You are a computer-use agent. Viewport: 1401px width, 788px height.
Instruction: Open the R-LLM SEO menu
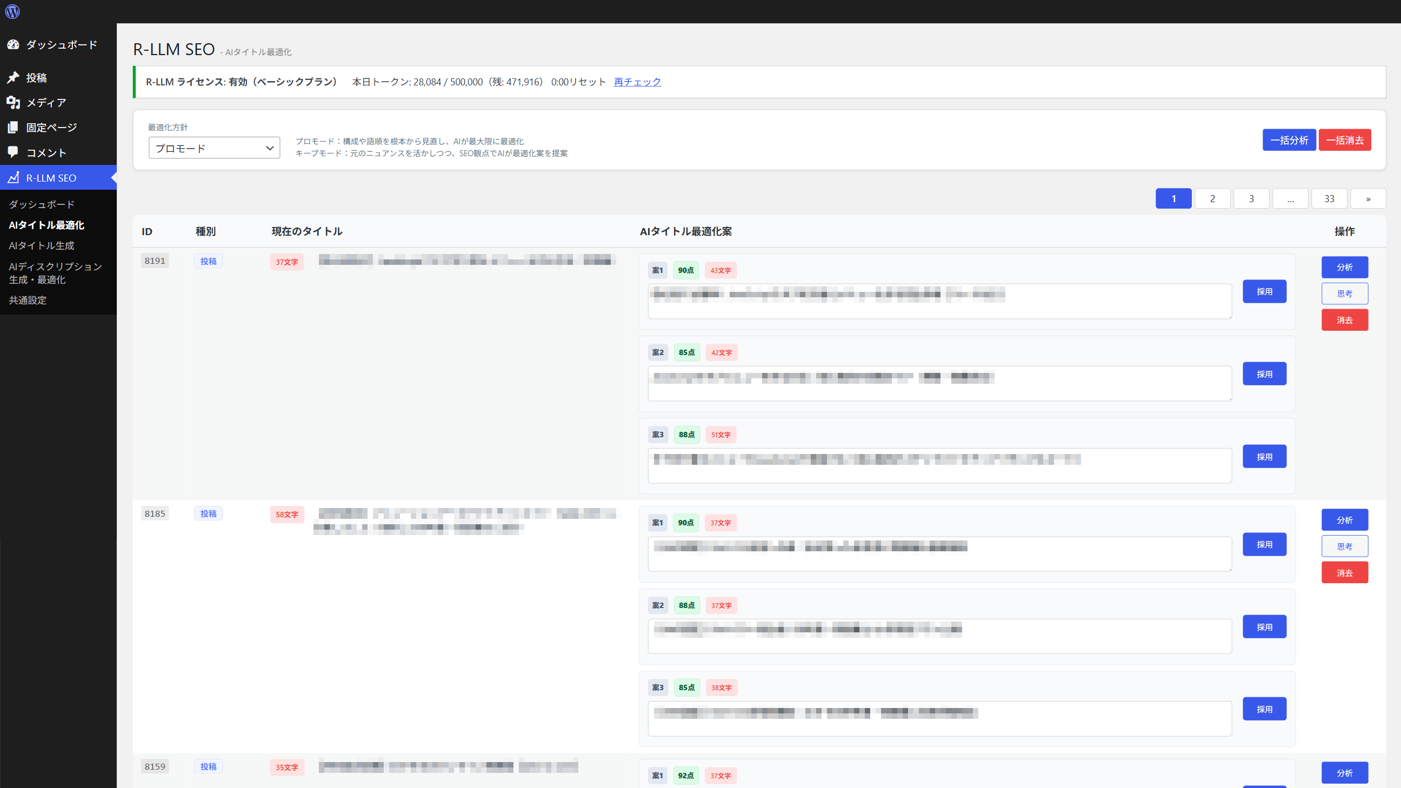(58, 177)
